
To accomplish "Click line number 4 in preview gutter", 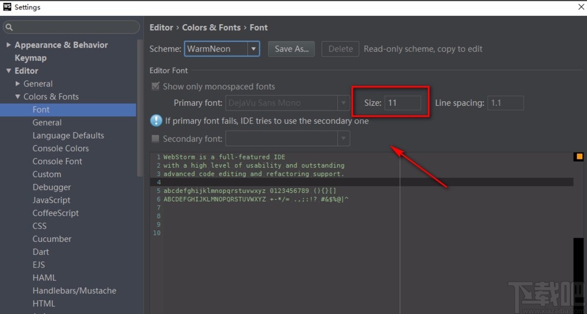I will pyautogui.click(x=159, y=182).
